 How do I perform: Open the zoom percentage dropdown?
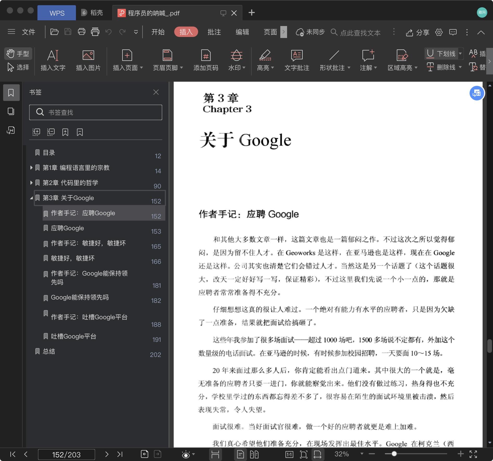click(362, 454)
